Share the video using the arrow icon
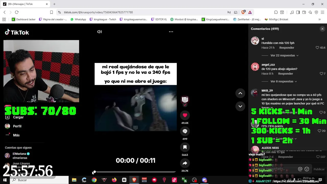 185,163
